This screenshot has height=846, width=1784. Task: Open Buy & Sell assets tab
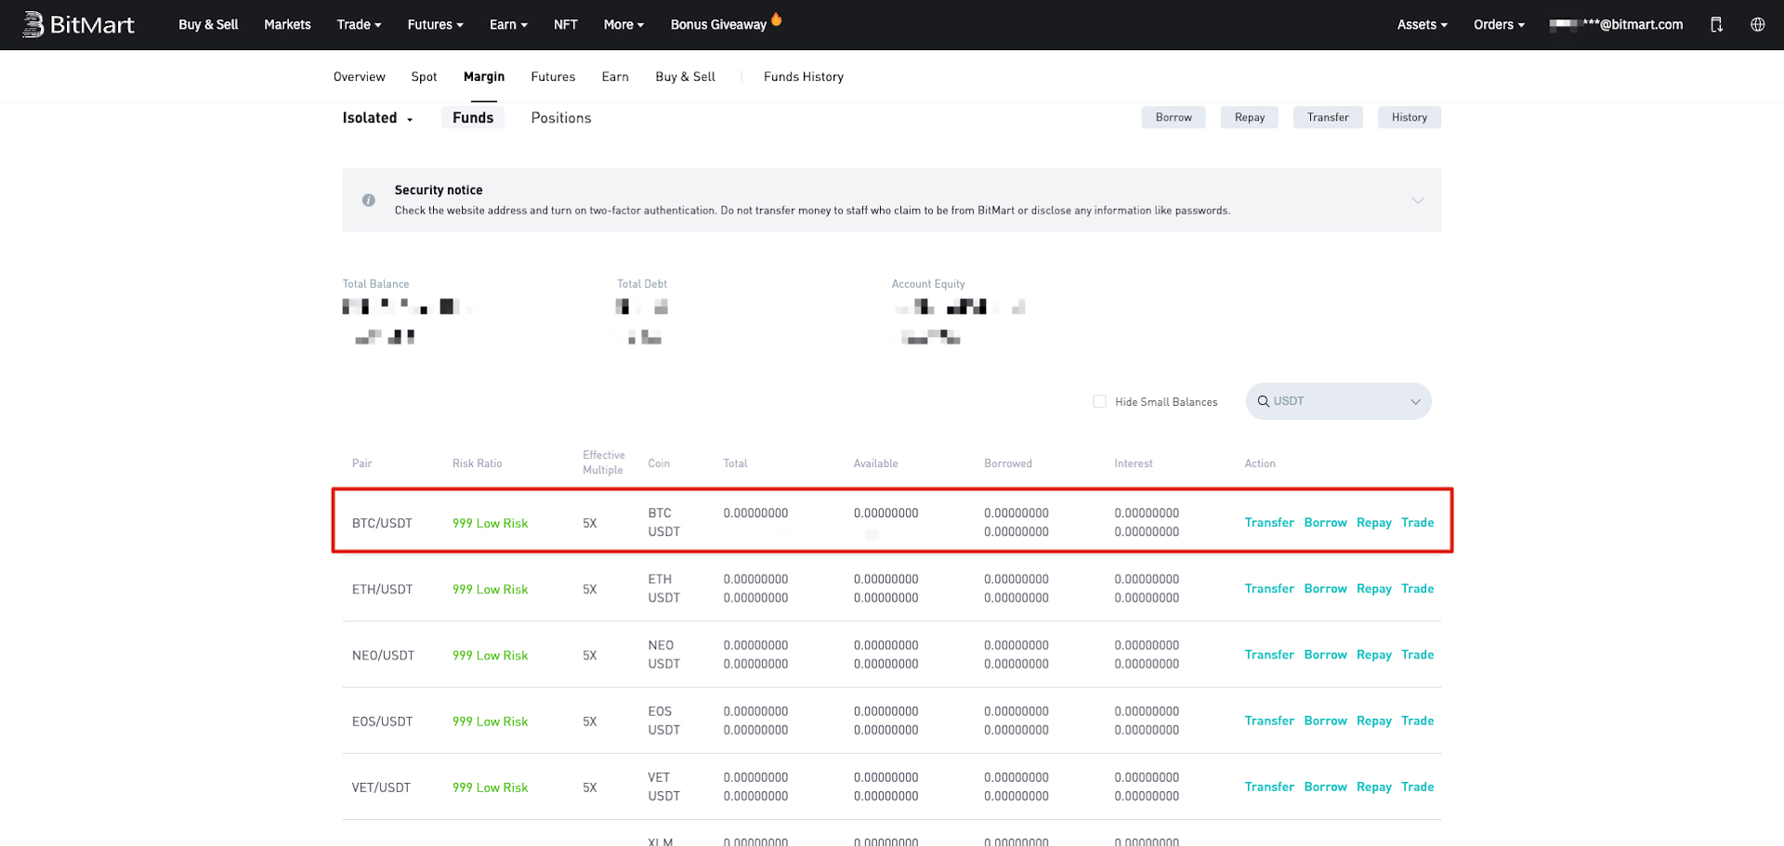[685, 77]
